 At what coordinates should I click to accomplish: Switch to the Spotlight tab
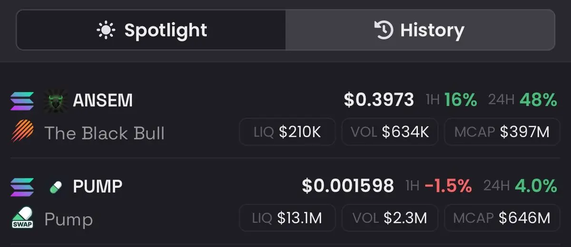151,30
